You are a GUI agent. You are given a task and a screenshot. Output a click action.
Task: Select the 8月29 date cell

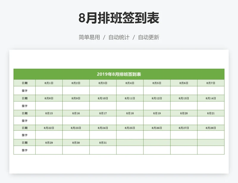pos(49,143)
